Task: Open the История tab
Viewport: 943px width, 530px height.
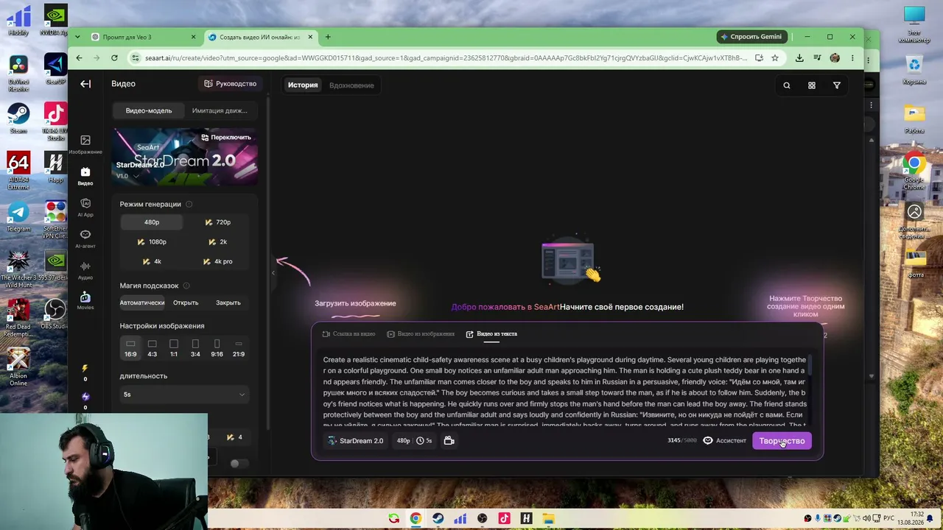Action: coord(303,85)
